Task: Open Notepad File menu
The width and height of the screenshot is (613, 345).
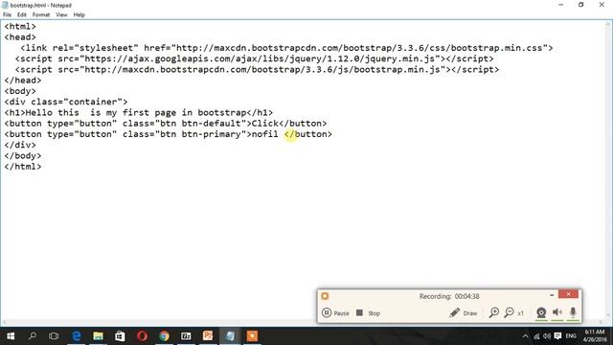Action: (7, 15)
